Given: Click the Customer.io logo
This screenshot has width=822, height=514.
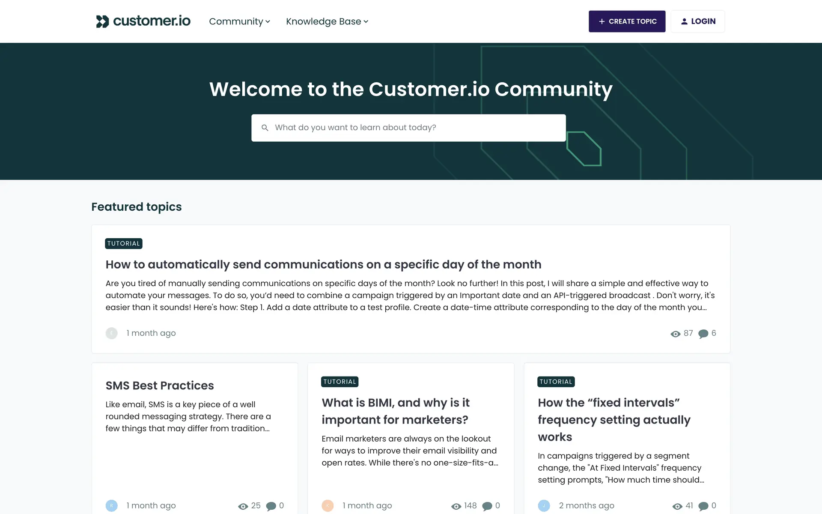Looking at the screenshot, I should point(143,21).
